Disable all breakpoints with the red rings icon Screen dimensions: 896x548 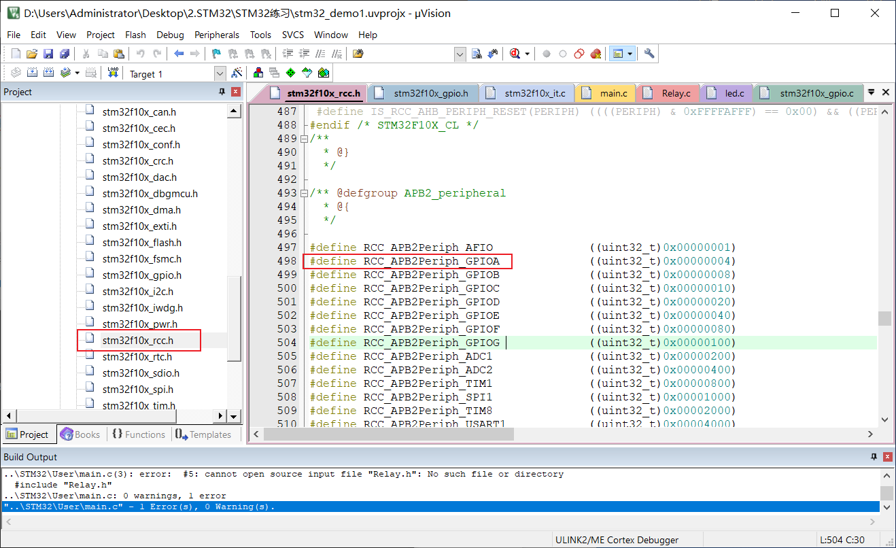[579, 54]
